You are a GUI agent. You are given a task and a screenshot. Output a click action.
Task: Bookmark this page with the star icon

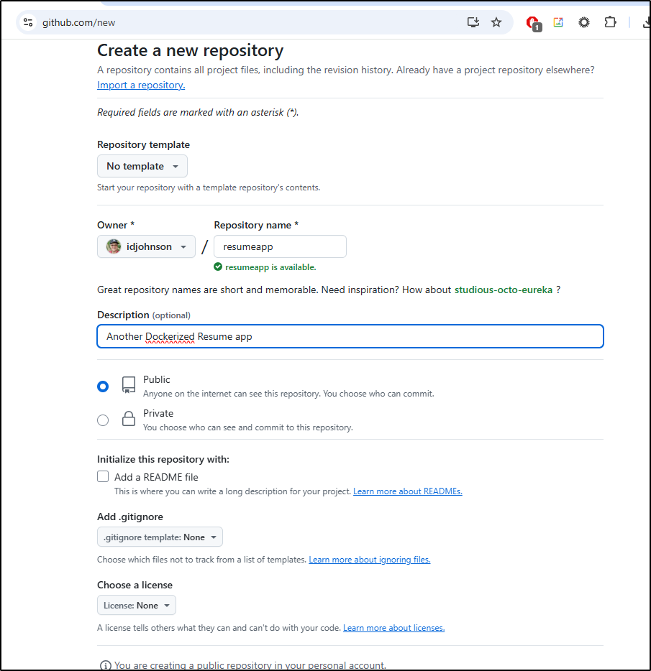click(496, 22)
